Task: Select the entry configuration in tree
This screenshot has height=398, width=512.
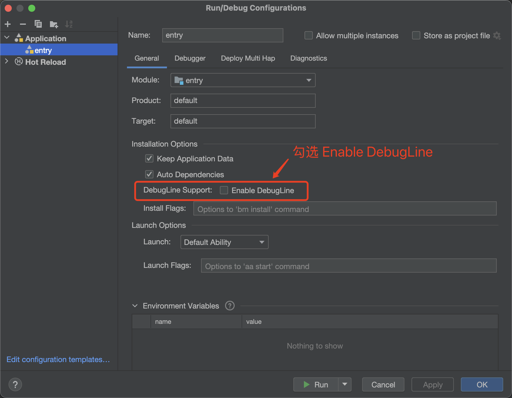Action: (43, 50)
